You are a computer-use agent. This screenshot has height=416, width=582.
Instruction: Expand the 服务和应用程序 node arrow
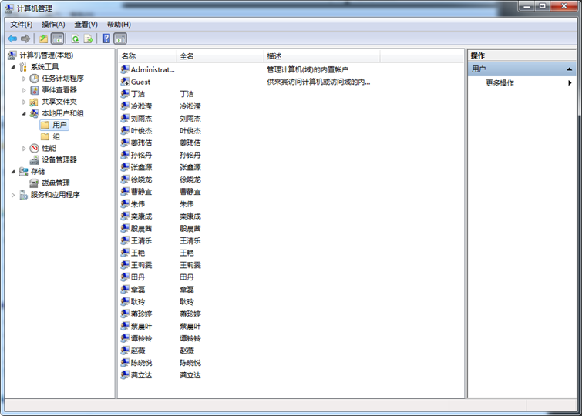(x=13, y=195)
